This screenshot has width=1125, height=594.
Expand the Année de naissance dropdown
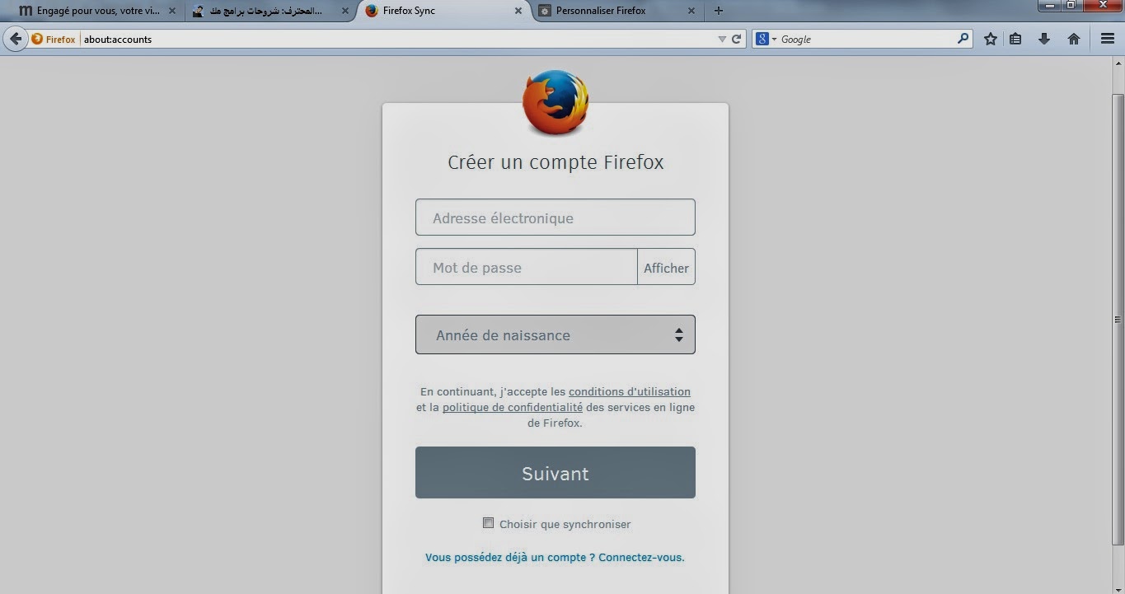point(555,334)
